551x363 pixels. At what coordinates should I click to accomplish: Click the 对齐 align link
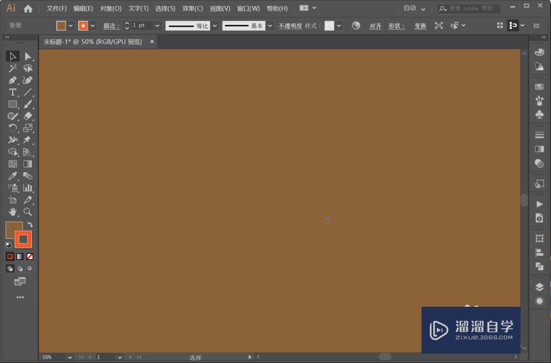click(x=375, y=26)
